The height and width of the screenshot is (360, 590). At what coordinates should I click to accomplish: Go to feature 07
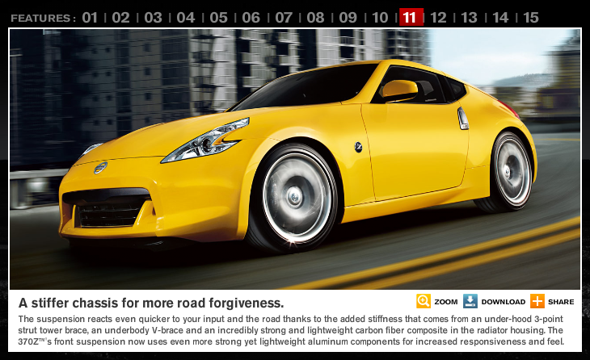[284, 18]
